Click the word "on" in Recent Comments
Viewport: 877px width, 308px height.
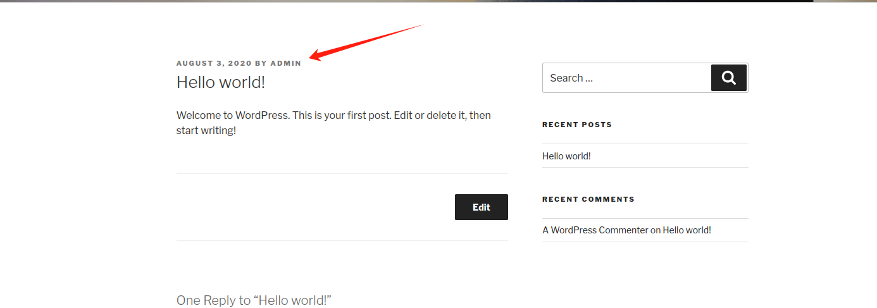[656, 230]
